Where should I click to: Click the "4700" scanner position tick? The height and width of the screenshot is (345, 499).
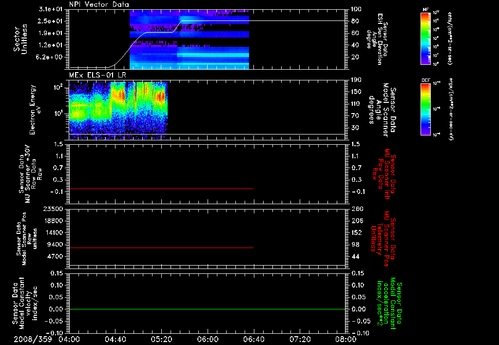(x=56, y=256)
